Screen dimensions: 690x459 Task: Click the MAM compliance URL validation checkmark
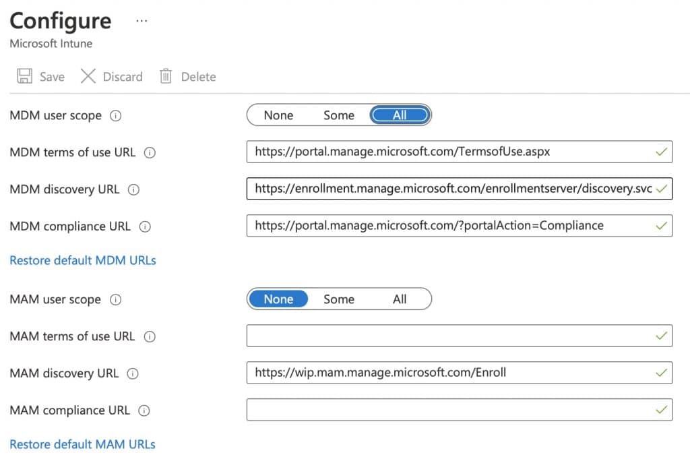pyautogui.click(x=662, y=410)
